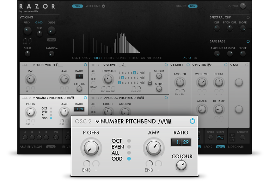The width and height of the screenshot is (270, 193).
Task: Toggle the Spectral Clip power icon
Action: [x=248, y=17]
